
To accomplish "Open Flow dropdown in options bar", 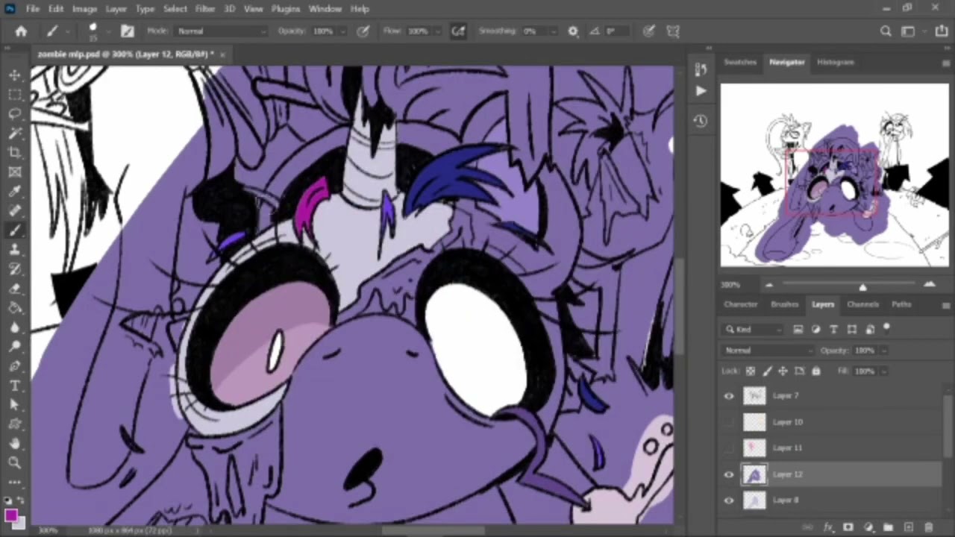I will click(437, 31).
